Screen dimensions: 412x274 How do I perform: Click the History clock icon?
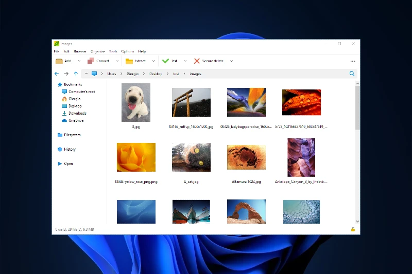click(x=60, y=149)
